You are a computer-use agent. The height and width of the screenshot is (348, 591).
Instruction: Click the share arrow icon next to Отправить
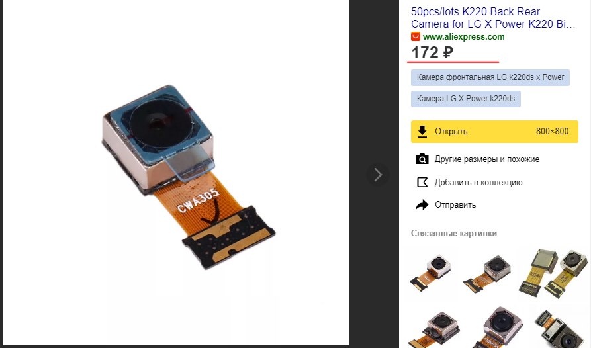pyautogui.click(x=422, y=205)
